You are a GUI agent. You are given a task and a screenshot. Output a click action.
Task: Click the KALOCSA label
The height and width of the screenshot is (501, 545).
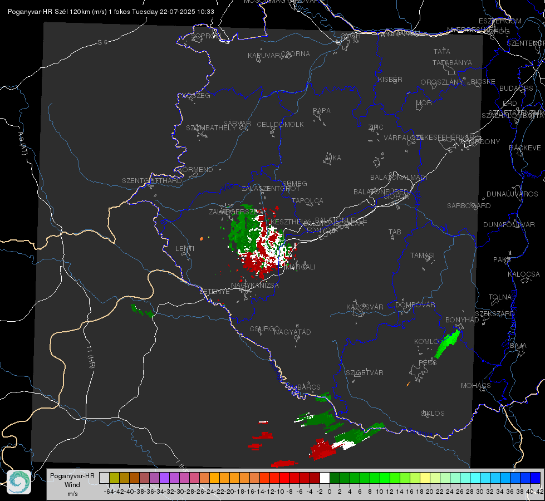pos(524,274)
